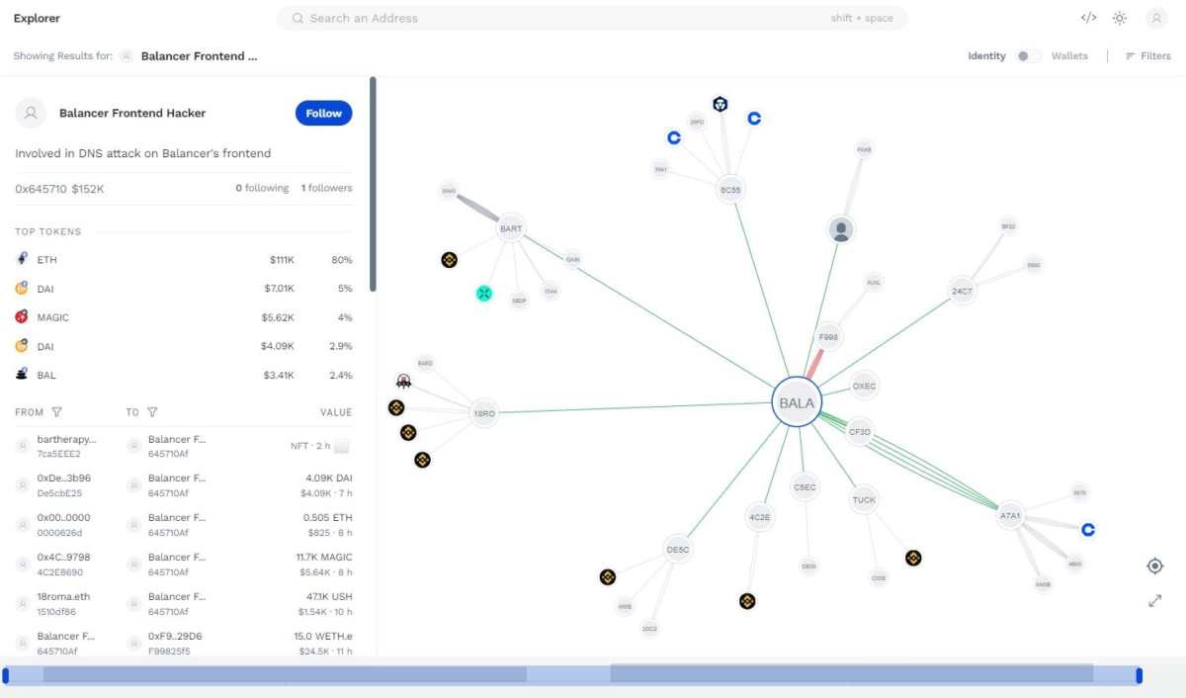
Task: Select the Binance node left of DE5C
Action: click(x=608, y=576)
